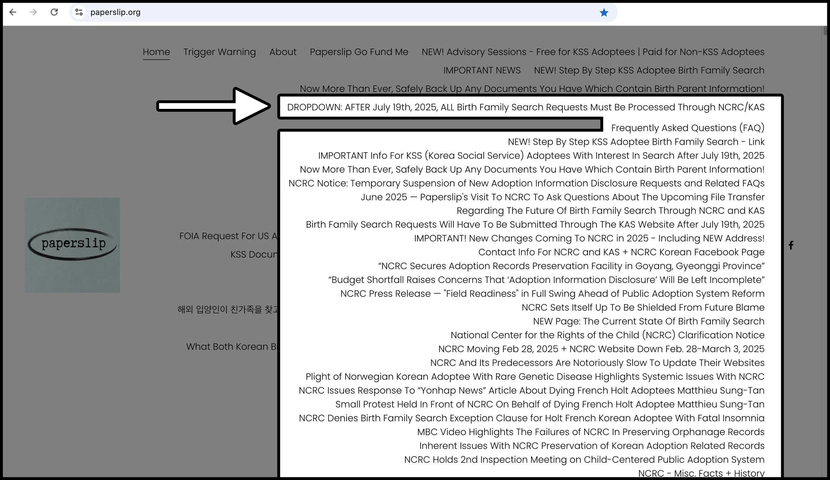This screenshot has height=480, width=830.
Task: Open the Home menu item
Action: click(156, 52)
